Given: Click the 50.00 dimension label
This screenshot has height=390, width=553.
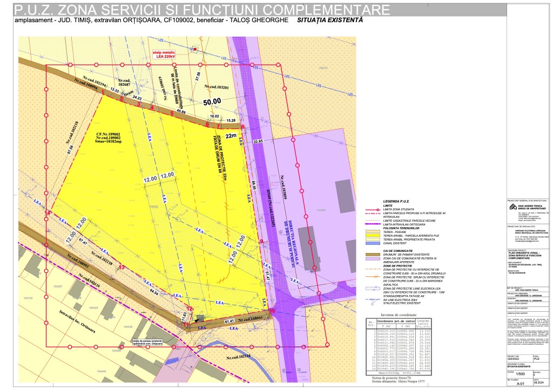Looking at the screenshot, I should tap(212, 101).
